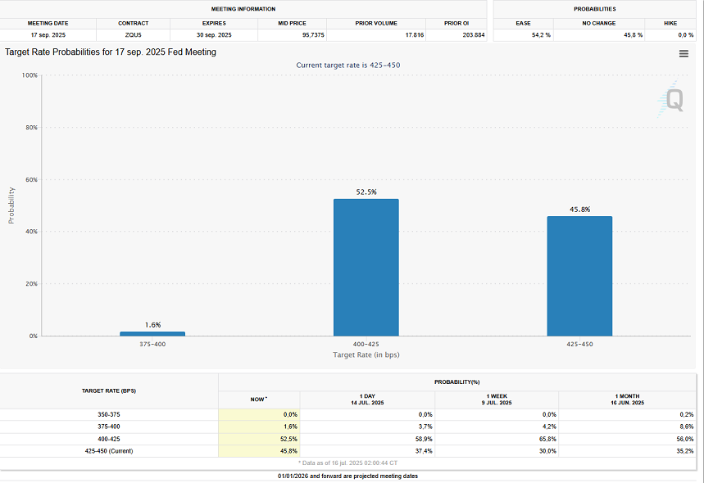Click 1 month value '0,2%'
Screen dimensions: 704x483
click(687, 415)
